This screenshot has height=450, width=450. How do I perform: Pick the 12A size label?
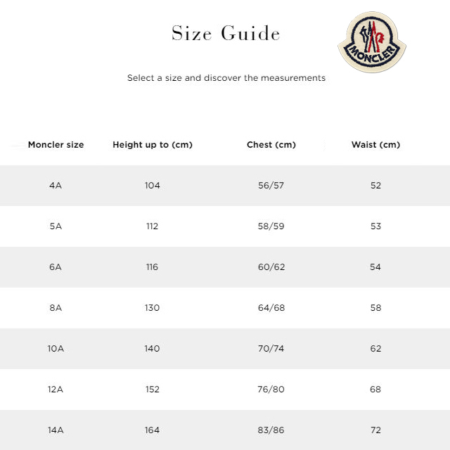[x=56, y=390]
